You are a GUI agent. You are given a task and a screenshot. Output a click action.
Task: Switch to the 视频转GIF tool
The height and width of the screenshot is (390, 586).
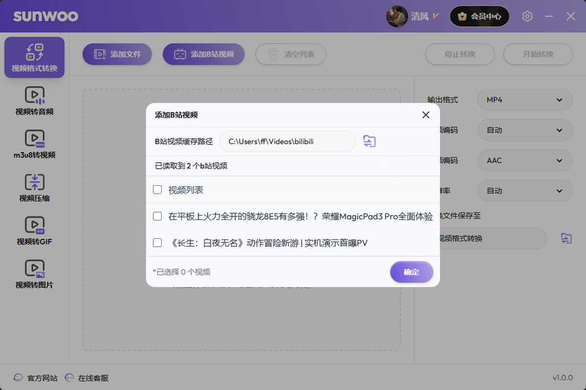[34, 229]
